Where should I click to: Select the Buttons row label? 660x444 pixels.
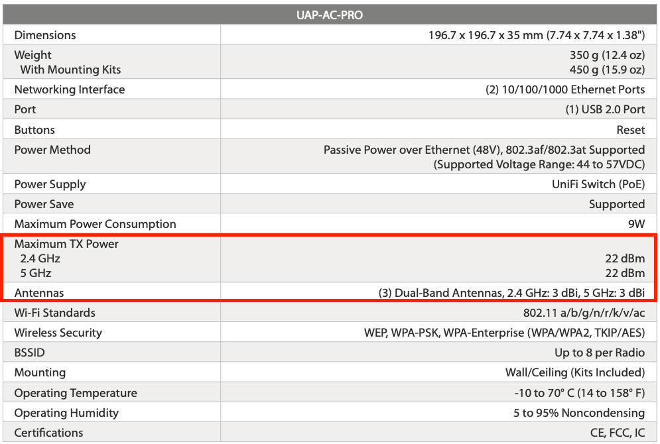tap(34, 129)
